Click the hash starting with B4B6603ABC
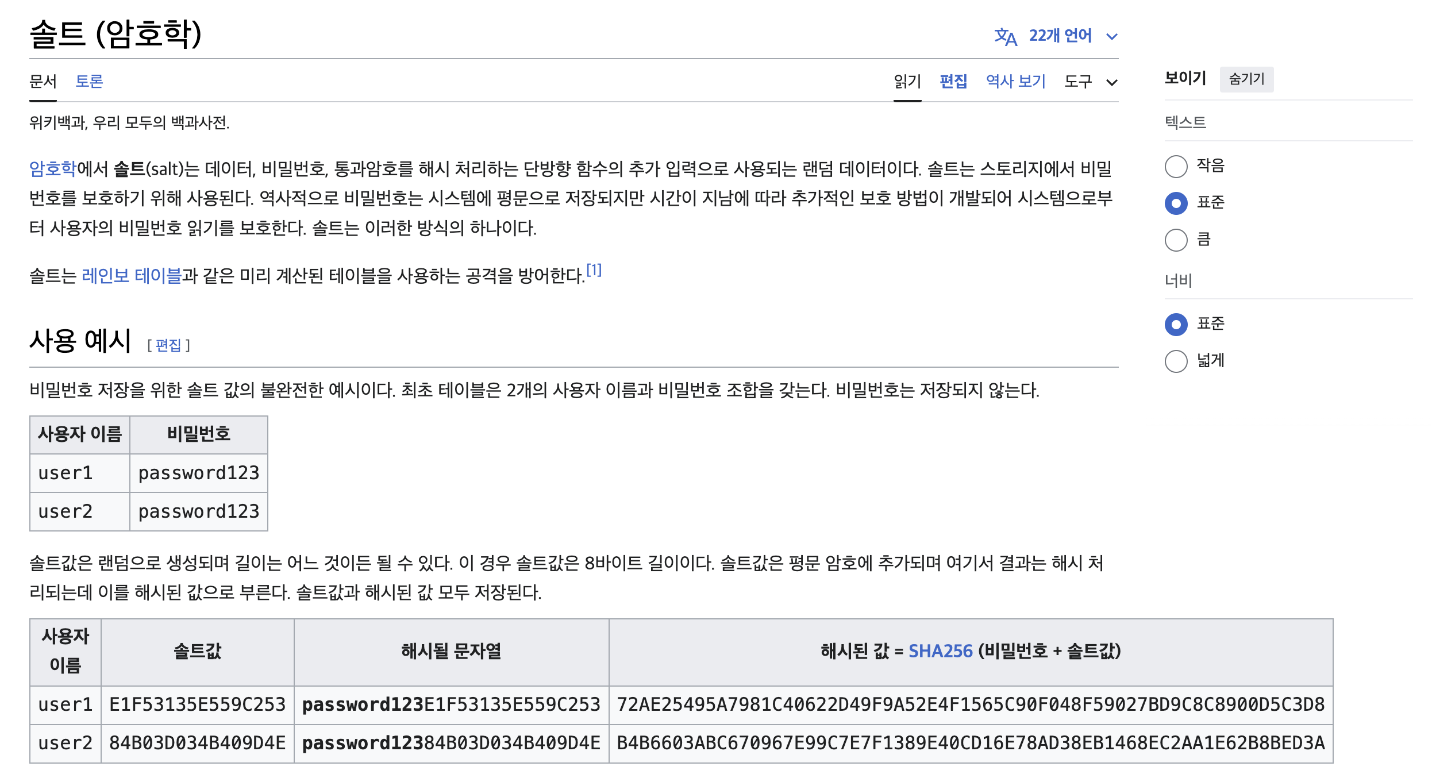This screenshot has width=1432, height=778. (971, 743)
